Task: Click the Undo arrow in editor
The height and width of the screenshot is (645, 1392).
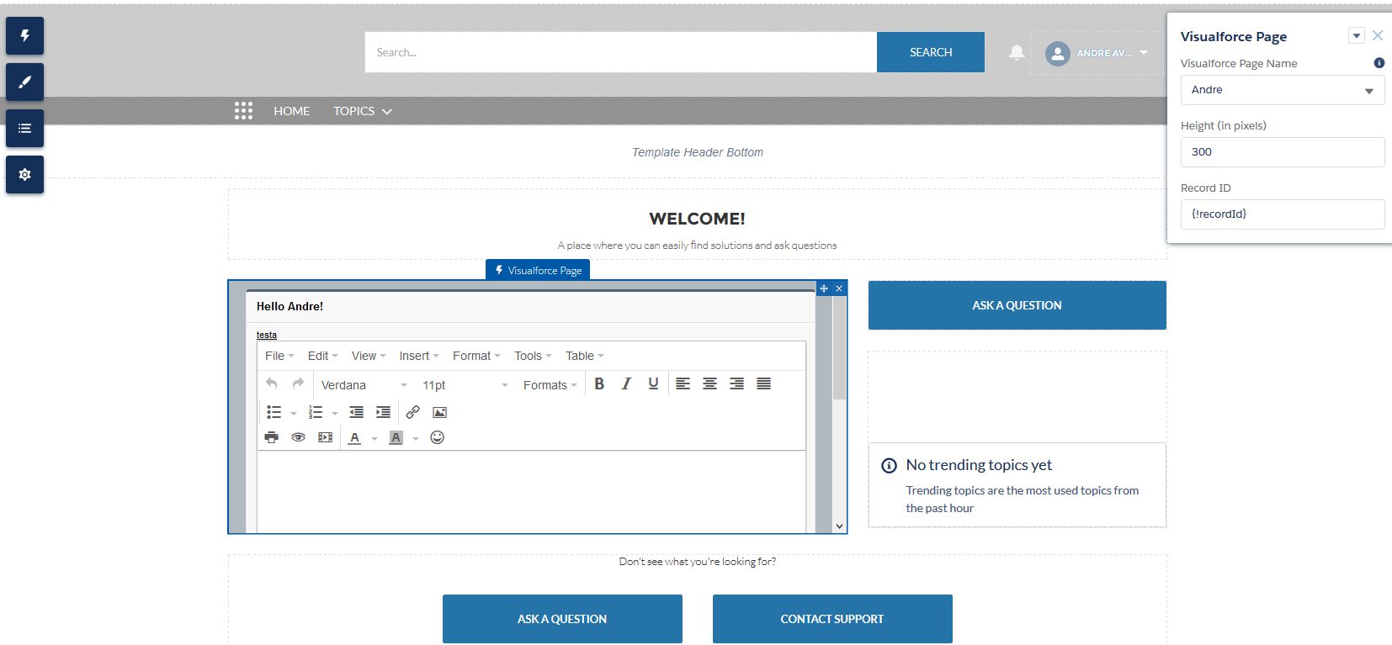Action: tap(272, 383)
